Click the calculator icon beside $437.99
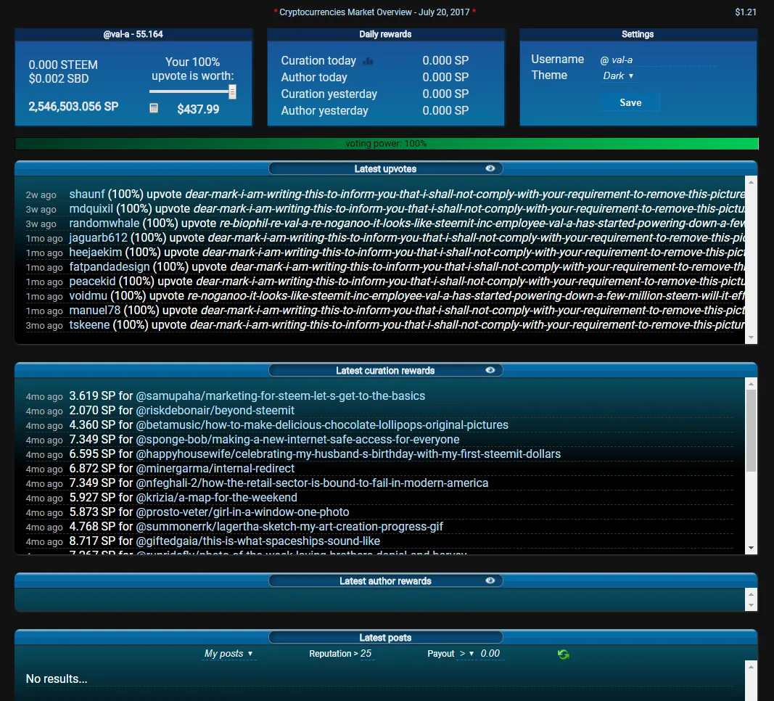 (x=154, y=108)
